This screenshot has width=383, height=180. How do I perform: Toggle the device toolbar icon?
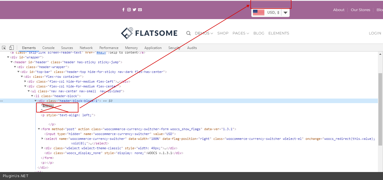click(x=11, y=48)
